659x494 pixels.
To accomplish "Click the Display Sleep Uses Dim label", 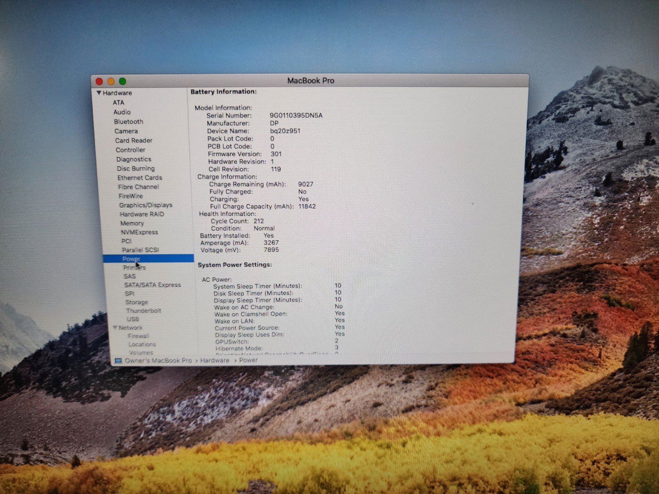I will pyautogui.click(x=250, y=335).
